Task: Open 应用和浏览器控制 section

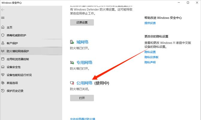Action: 18,59
